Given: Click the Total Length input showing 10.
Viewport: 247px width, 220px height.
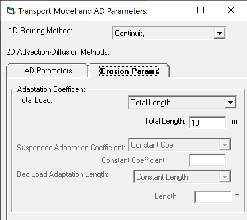Looking at the screenshot, I should [x=208, y=122].
